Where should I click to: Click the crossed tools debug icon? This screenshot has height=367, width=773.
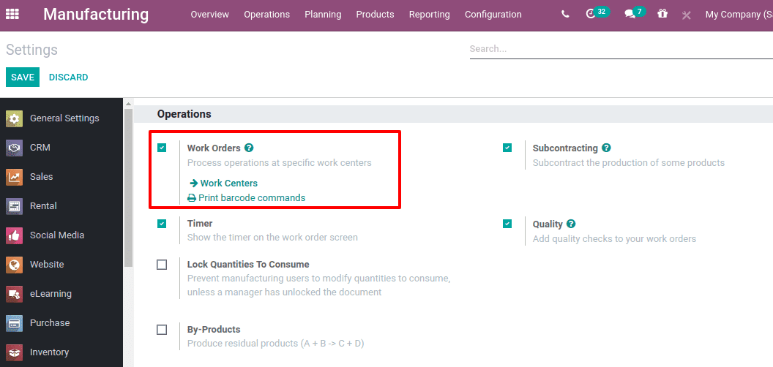click(686, 15)
